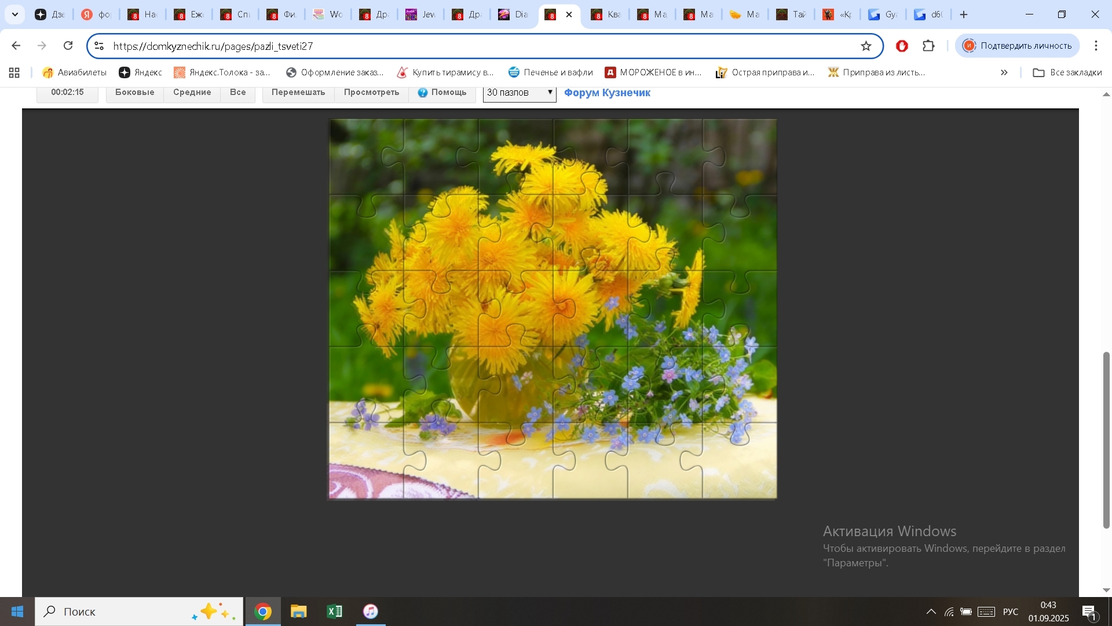Open the 'МОРОЖЕНОЕ в ин...' bookmark

(653, 72)
